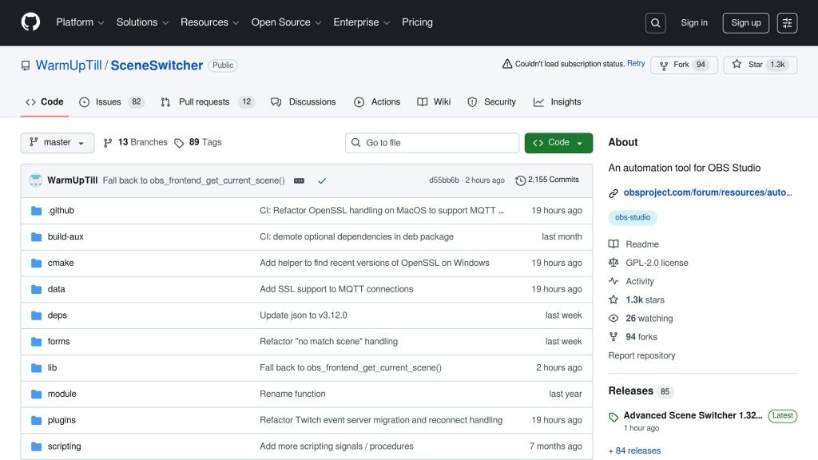The image size is (818, 460).
Task: Retry loading subscription status
Action: (636, 63)
